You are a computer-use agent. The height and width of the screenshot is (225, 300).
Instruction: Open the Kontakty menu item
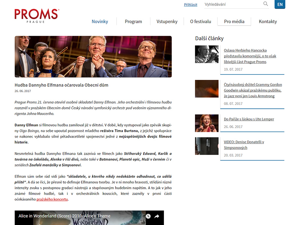[x=268, y=21]
